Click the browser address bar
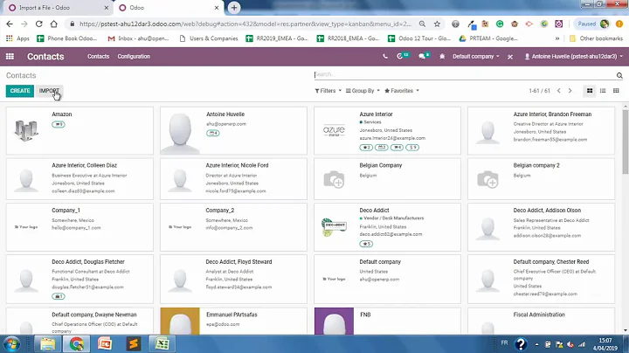 point(245,24)
